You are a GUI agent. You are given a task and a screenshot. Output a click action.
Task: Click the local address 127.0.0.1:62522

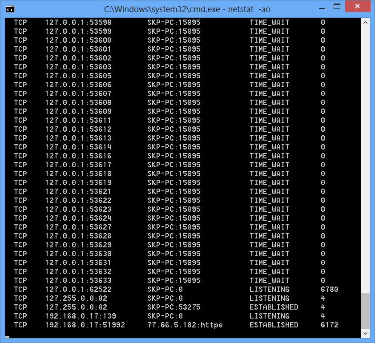[x=78, y=290]
